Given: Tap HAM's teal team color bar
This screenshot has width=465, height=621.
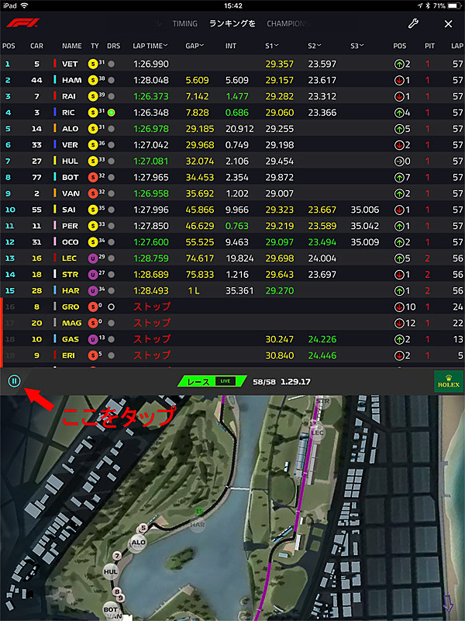Looking at the screenshot, I should (x=55, y=80).
